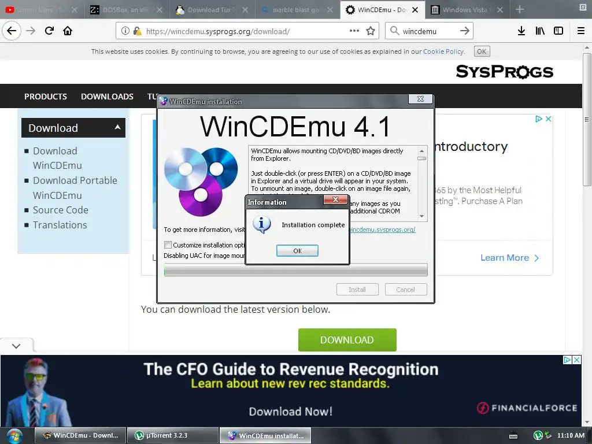Open the Windows Start button
592x444 pixels.
[x=14, y=436]
